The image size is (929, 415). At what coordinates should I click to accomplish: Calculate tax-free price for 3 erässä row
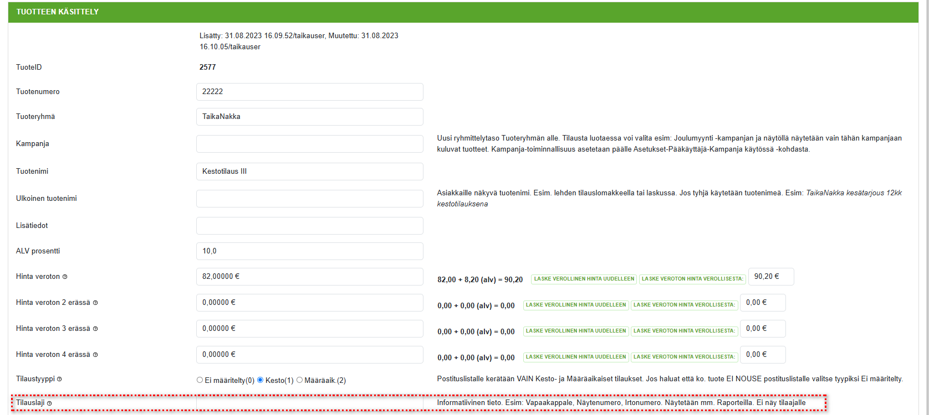[684, 331]
